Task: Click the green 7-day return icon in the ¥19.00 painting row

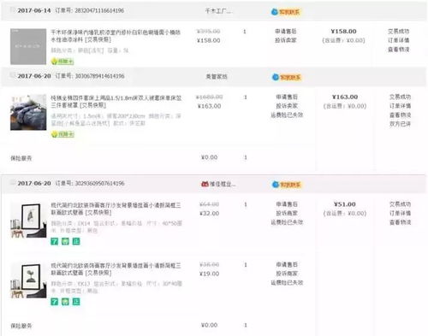Action: click(x=54, y=302)
